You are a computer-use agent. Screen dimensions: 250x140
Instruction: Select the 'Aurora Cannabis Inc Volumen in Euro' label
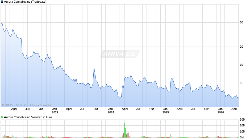[x=28, y=117]
